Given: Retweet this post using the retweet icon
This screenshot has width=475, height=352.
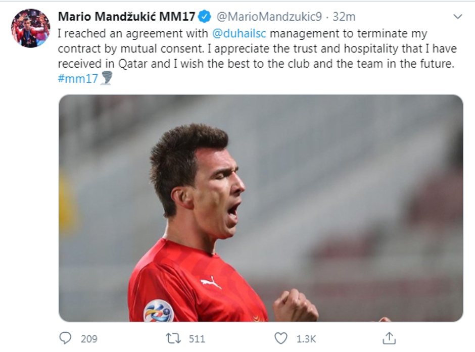Looking at the screenshot, I should [173, 338].
